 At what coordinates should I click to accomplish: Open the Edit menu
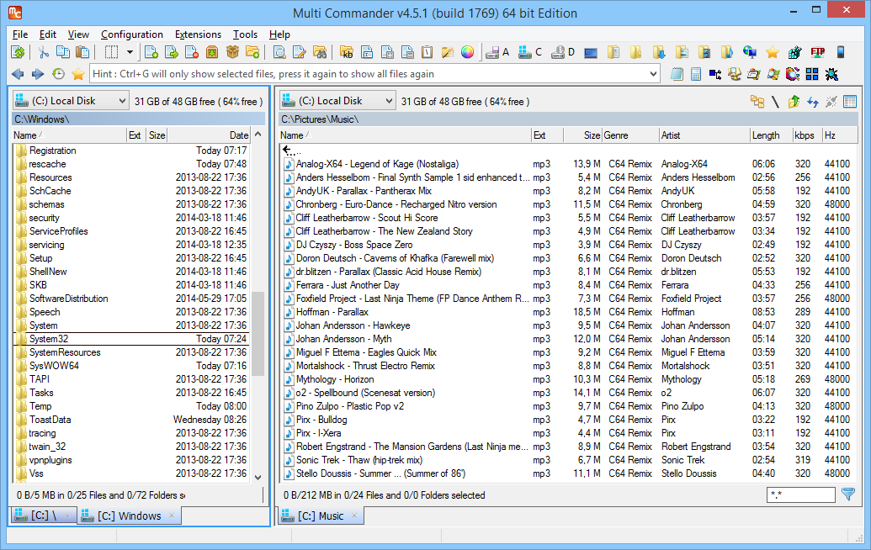pos(48,34)
